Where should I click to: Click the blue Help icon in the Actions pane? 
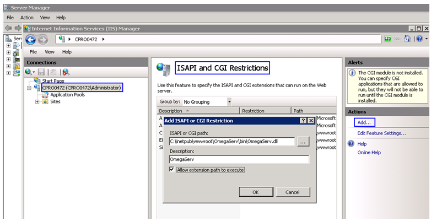click(x=351, y=144)
